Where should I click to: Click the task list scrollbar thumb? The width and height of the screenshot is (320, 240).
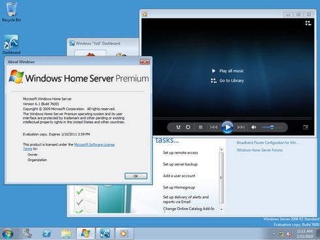tap(221, 177)
